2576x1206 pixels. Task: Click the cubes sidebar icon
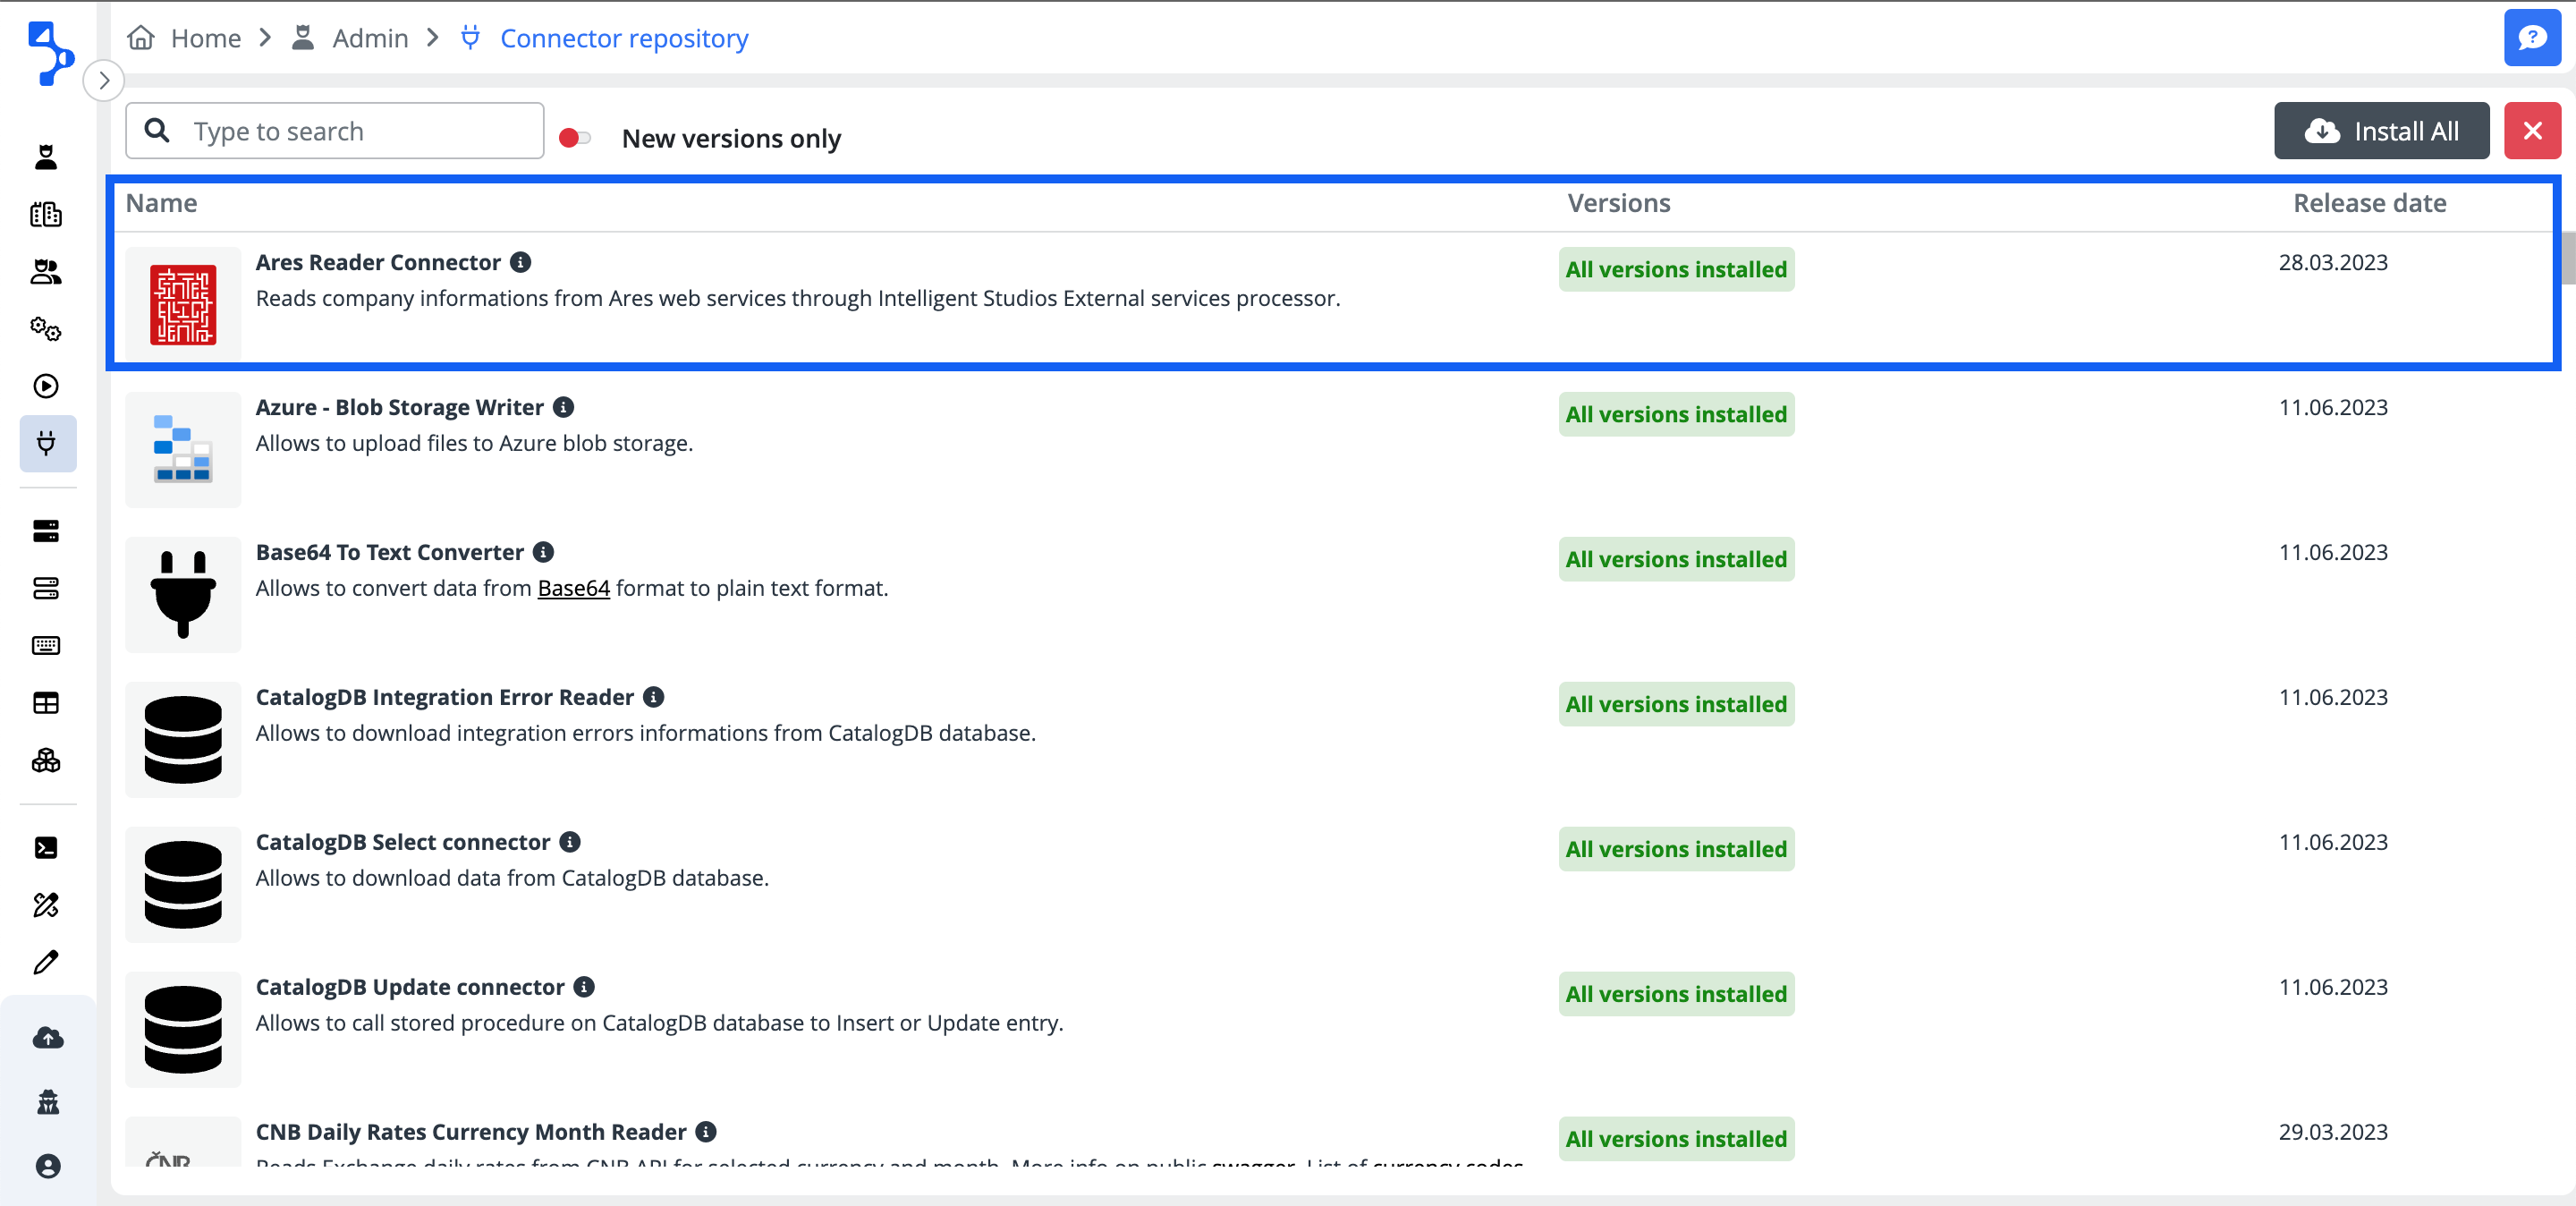46,761
